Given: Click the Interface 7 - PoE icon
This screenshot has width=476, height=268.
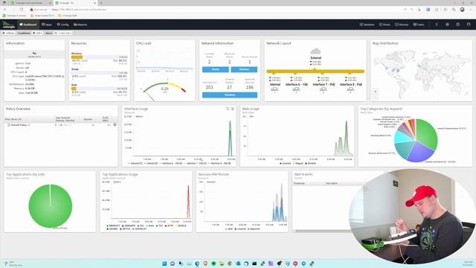Looking at the screenshot, I should (x=324, y=89).
